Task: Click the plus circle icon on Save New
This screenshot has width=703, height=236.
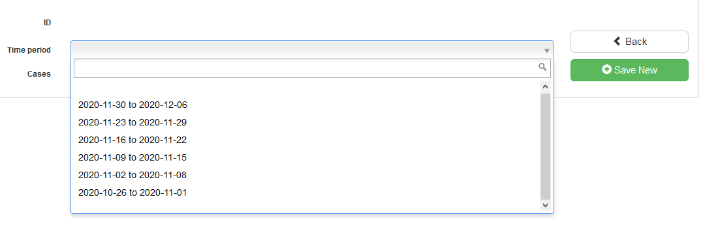Action: (x=606, y=70)
